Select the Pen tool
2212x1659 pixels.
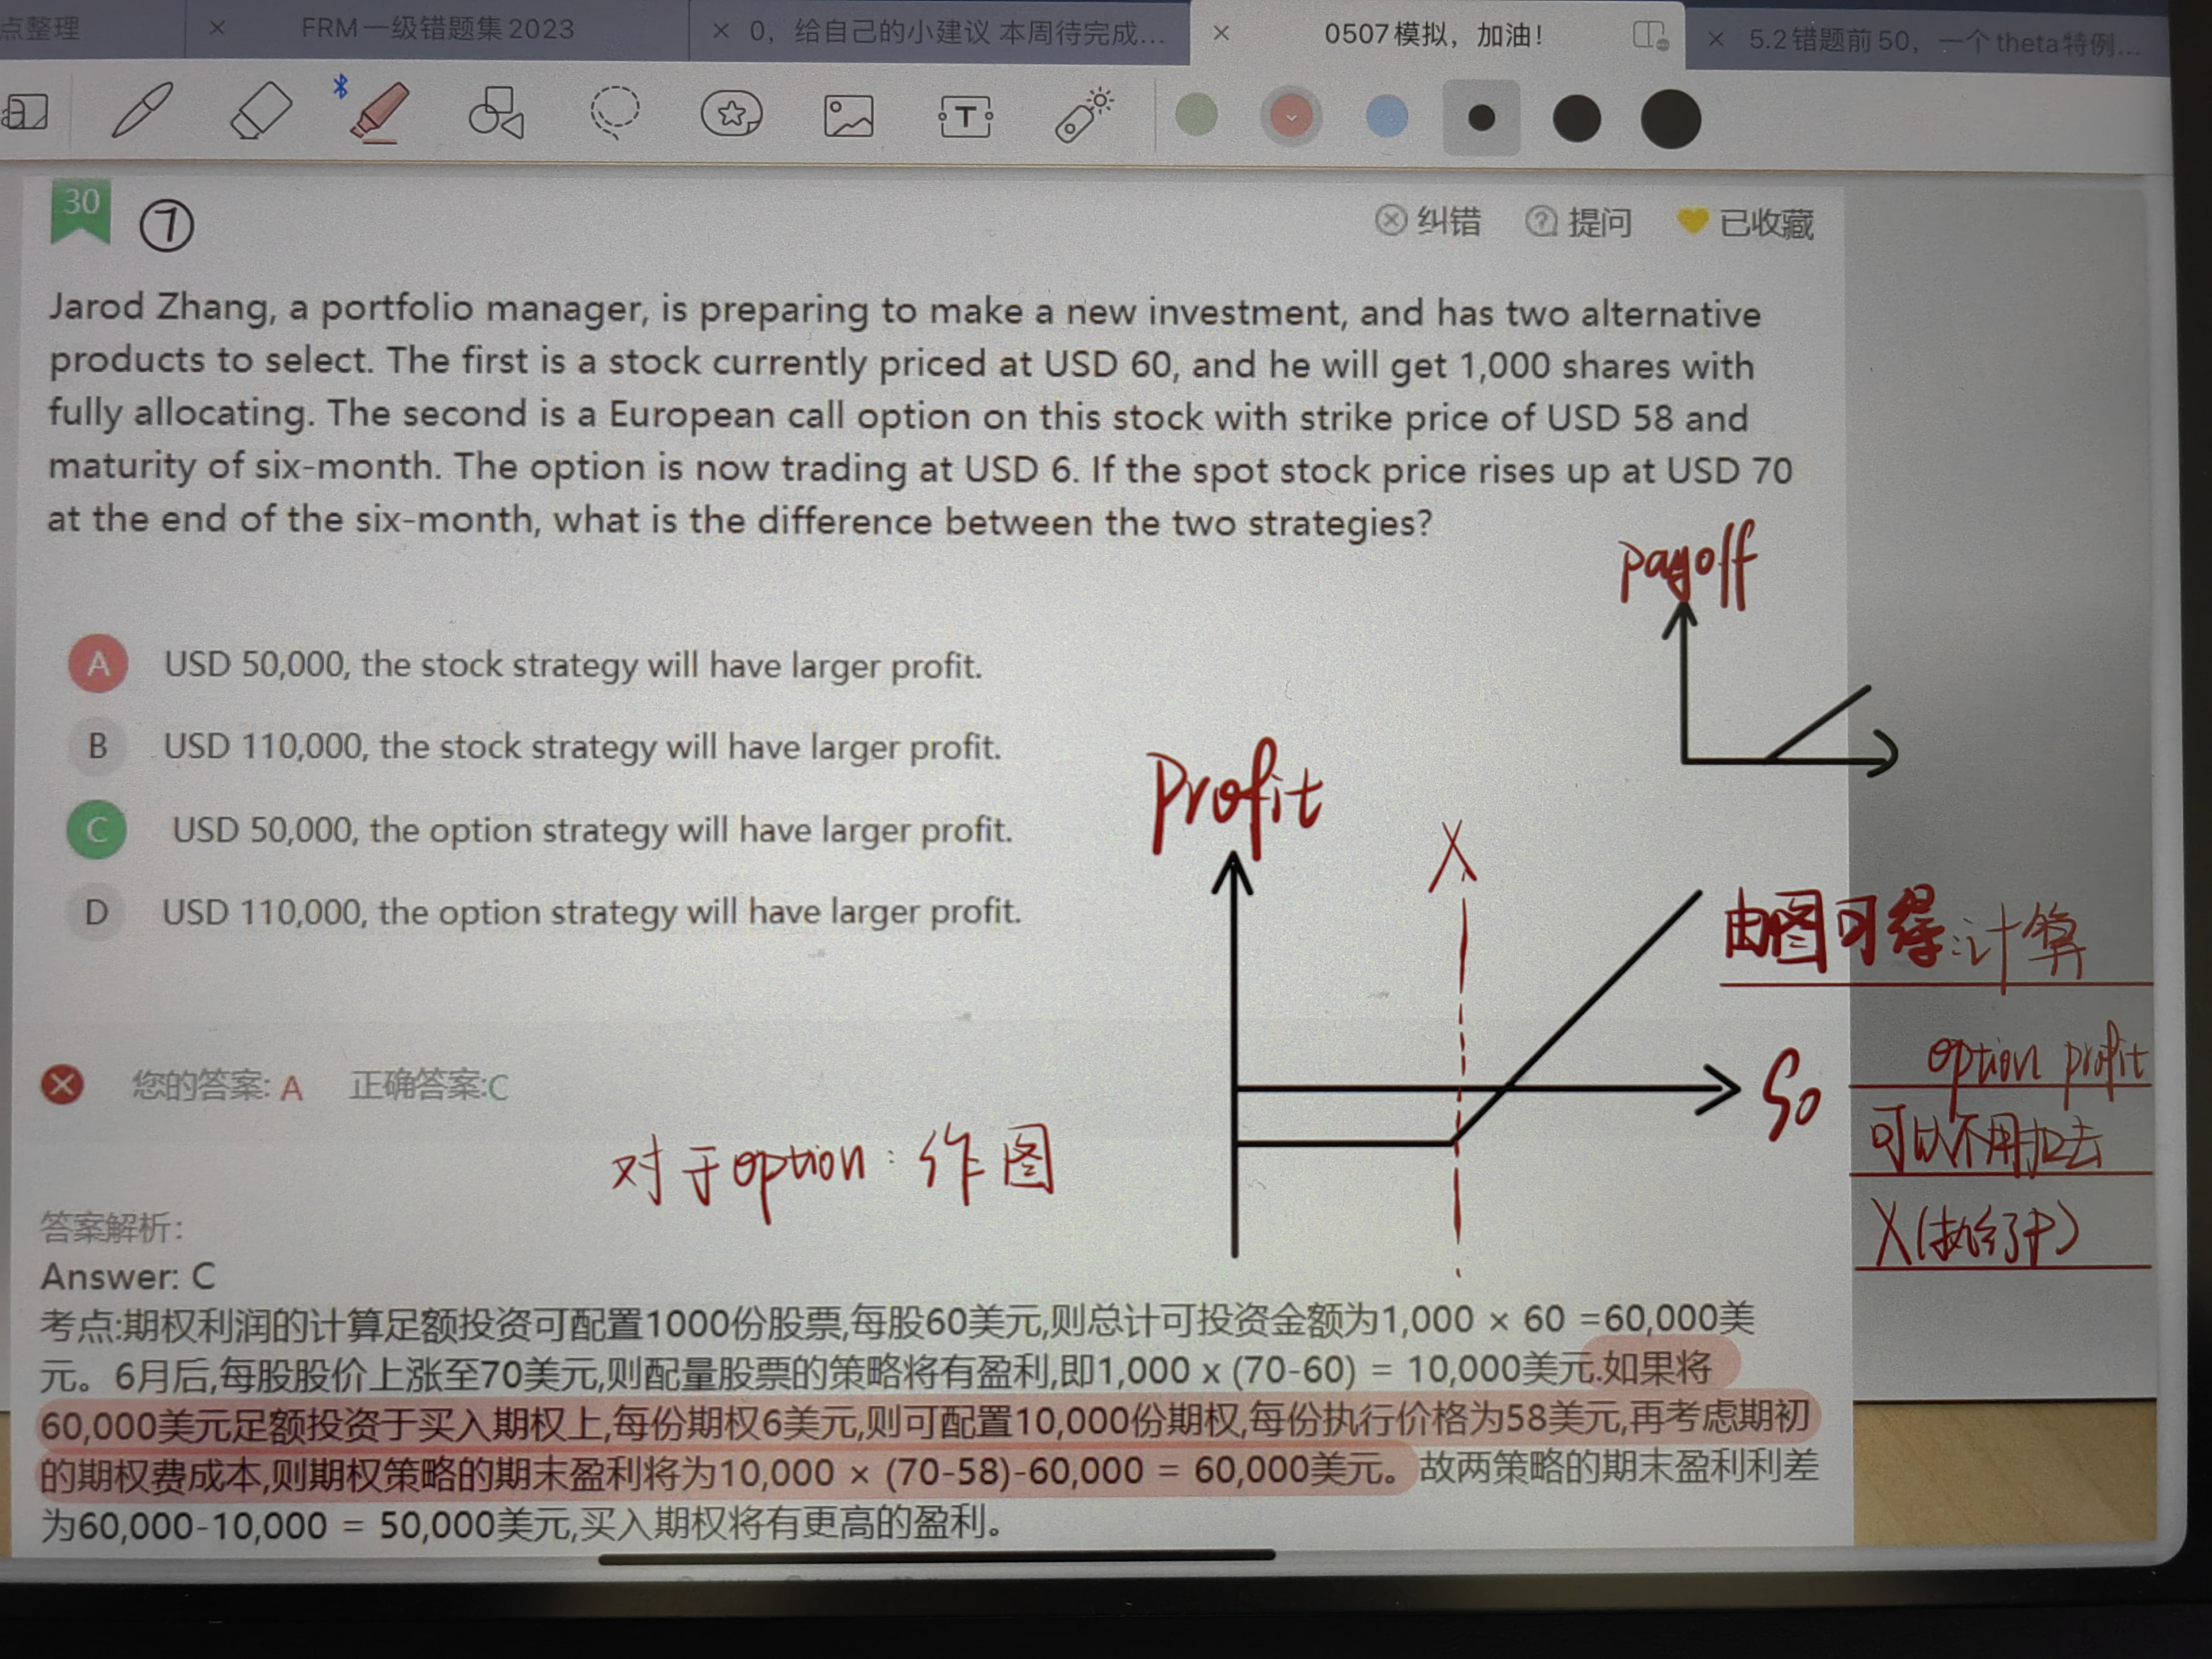tap(142, 110)
